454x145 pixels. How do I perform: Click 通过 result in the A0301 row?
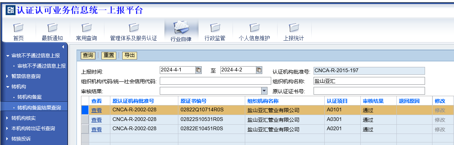click(368, 120)
